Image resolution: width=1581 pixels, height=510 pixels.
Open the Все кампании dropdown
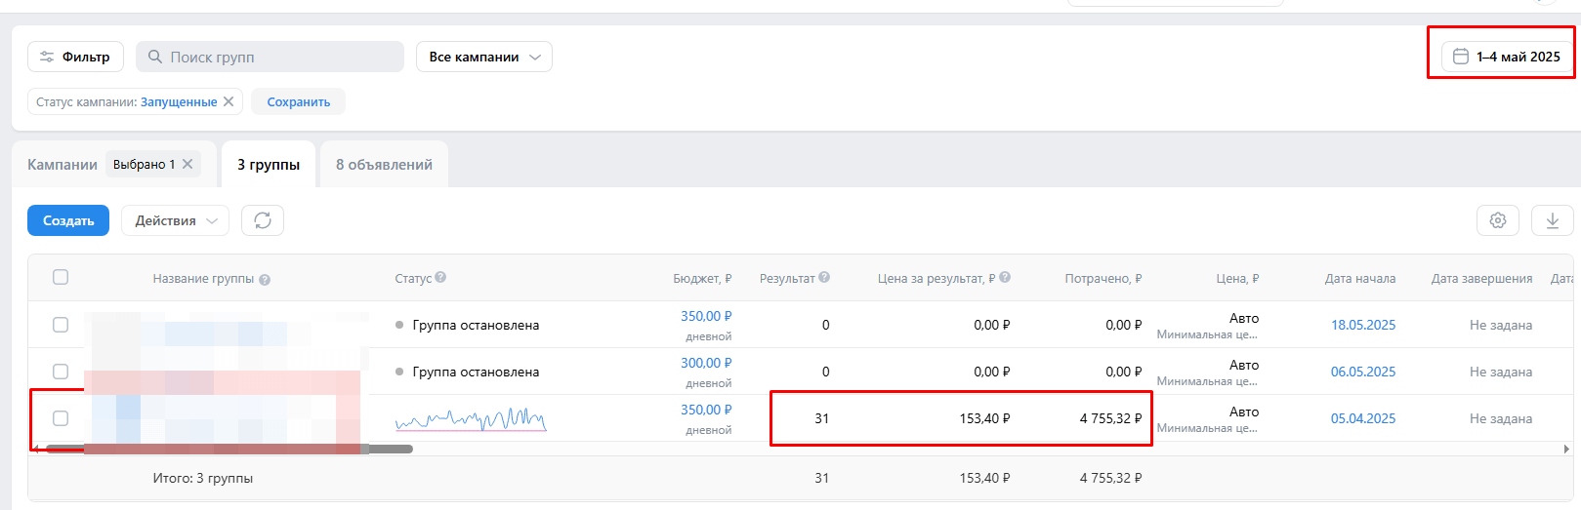pyautogui.click(x=483, y=57)
